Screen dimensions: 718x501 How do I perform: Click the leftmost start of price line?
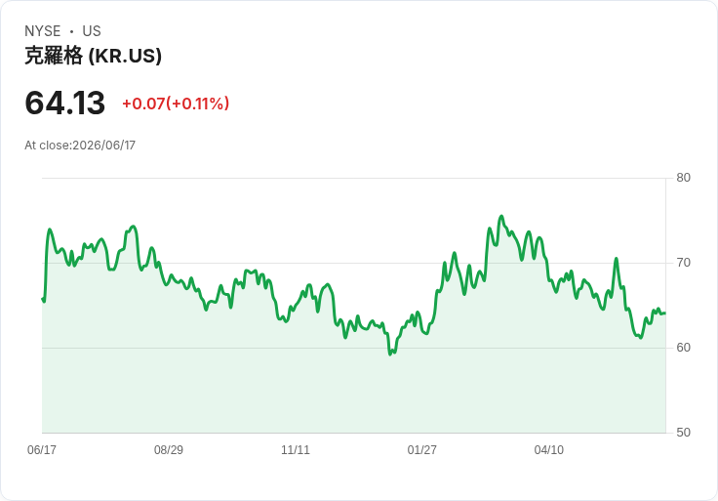[x=43, y=299]
